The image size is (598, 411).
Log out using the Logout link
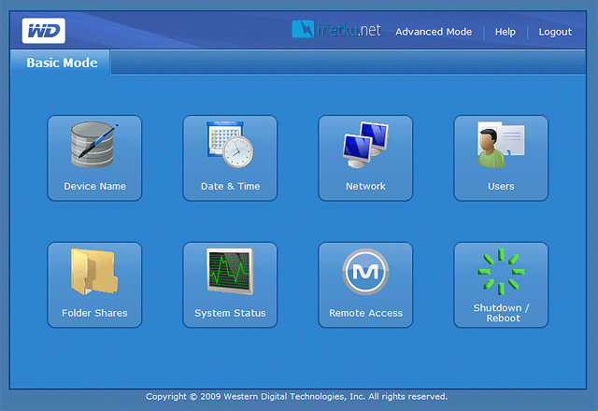(x=555, y=32)
